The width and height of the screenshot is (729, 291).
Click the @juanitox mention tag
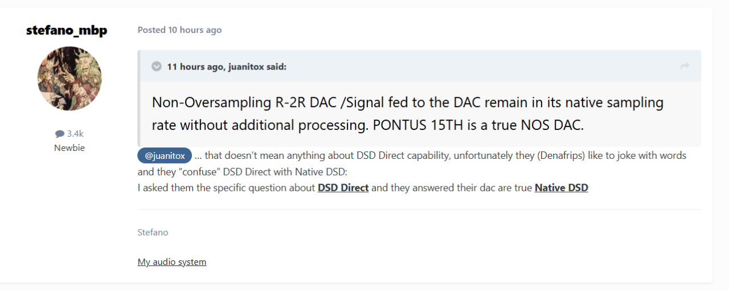tap(165, 155)
